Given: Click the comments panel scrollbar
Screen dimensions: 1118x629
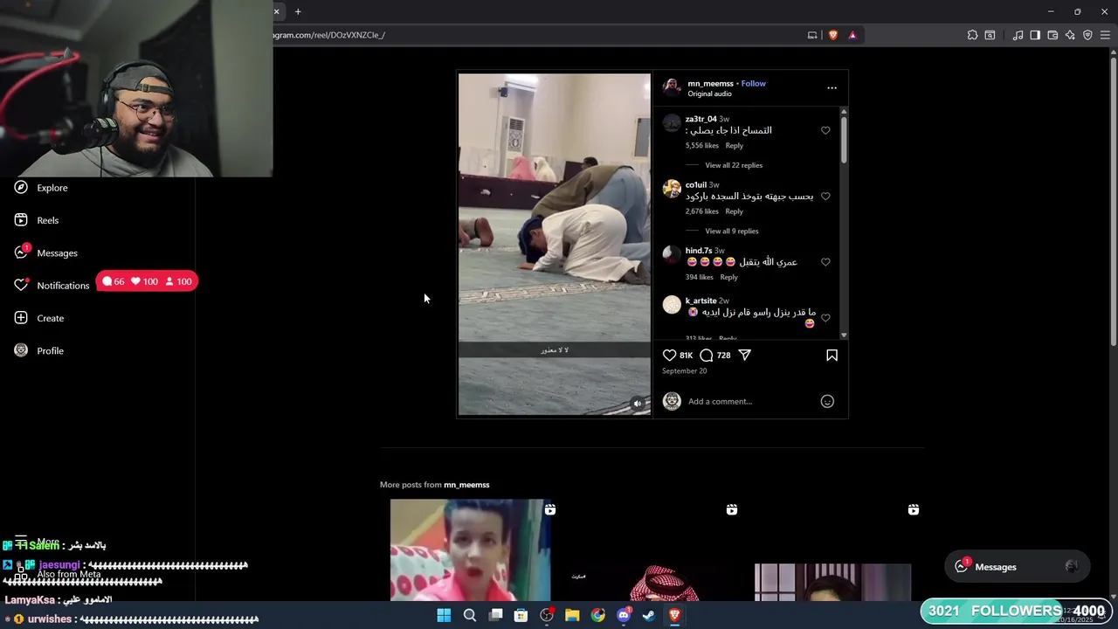Looking at the screenshot, I should tap(844, 140).
